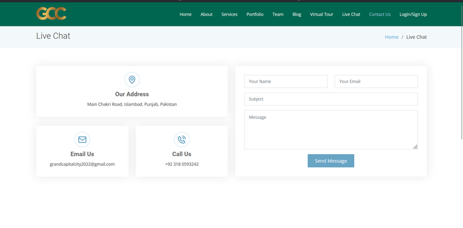
Task: Click the address location pin icon
Action: click(132, 80)
